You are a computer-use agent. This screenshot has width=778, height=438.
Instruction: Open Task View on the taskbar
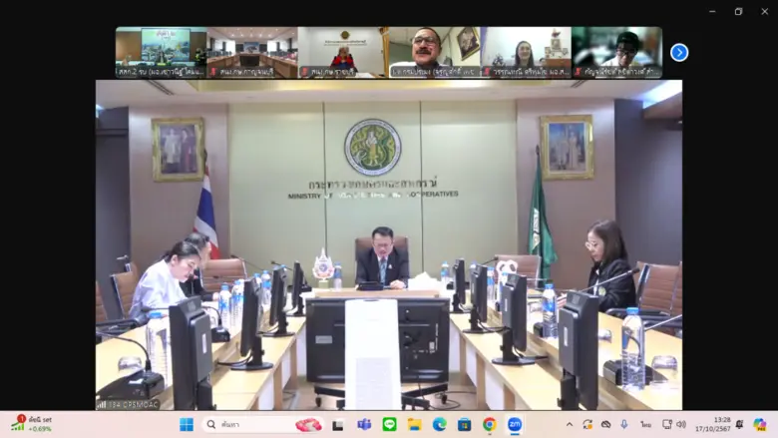pos(338,425)
